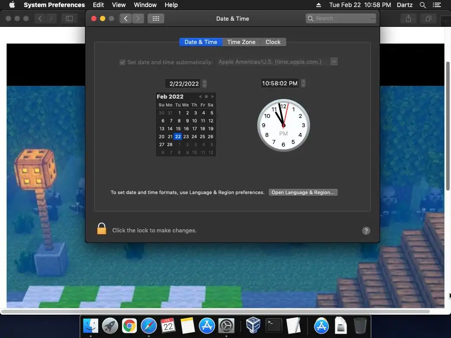Toggle sidebar icon in background window
This screenshot has width=451, height=338.
click(x=69, y=18)
